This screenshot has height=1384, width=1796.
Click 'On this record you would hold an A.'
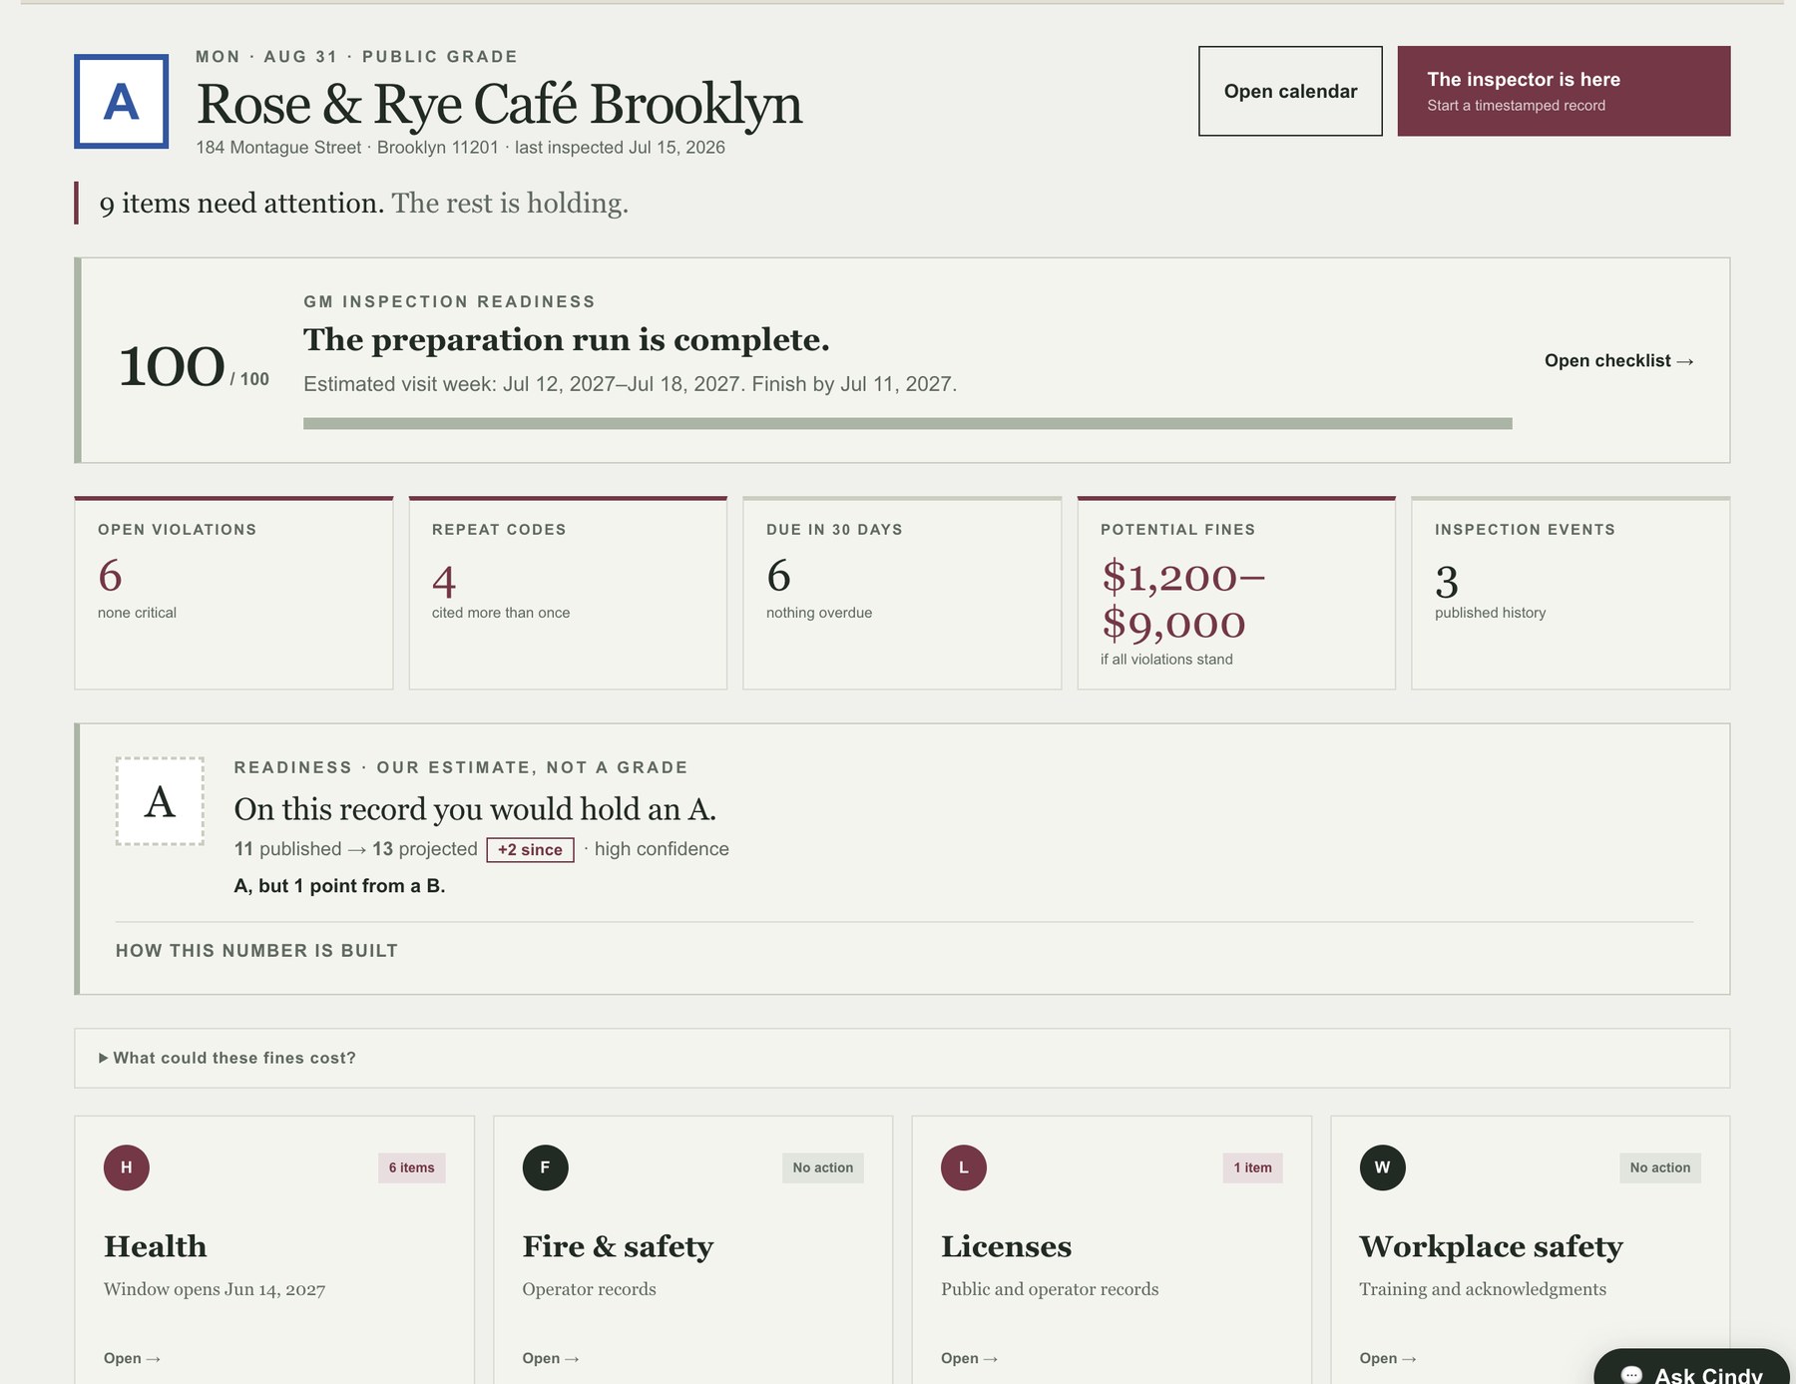[475, 808]
